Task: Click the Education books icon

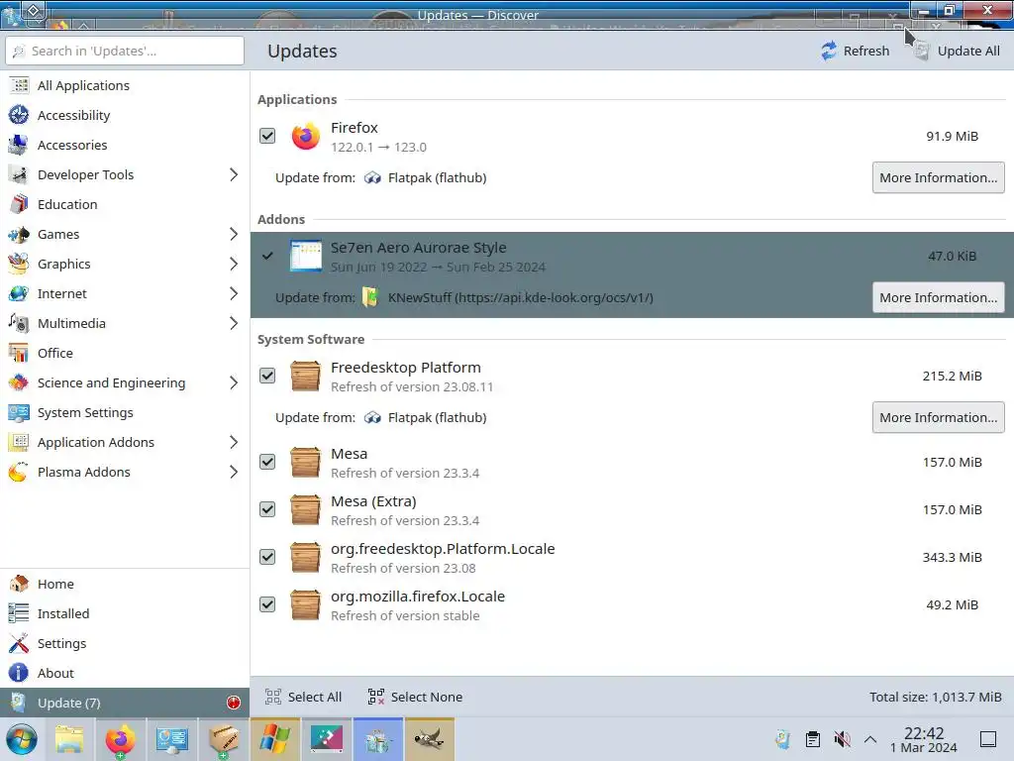Action: click(x=19, y=204)
